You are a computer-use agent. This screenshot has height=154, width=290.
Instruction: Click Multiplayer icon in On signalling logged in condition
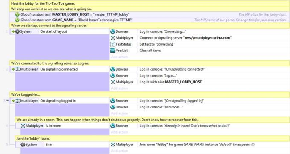[17, 101]
